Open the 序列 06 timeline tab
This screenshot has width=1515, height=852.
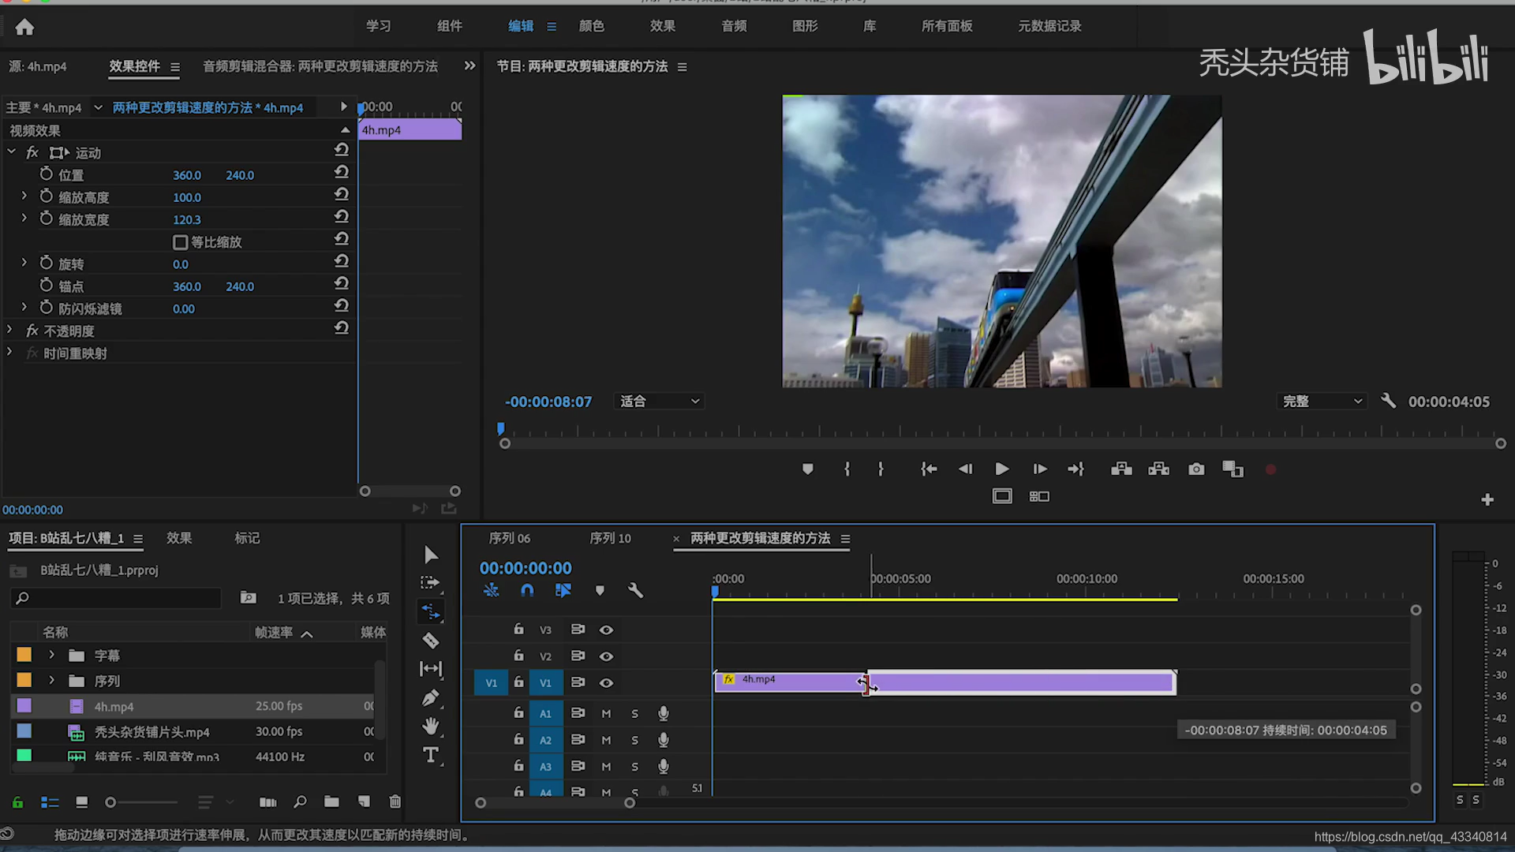click(509, 538)
